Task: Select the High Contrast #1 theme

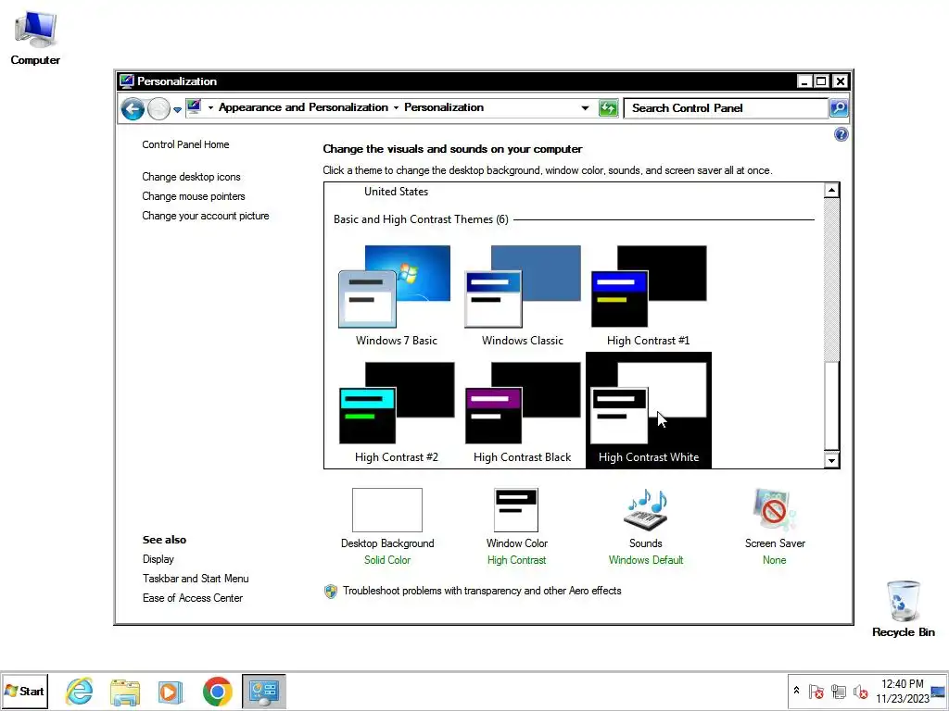Action: point(648,295)
